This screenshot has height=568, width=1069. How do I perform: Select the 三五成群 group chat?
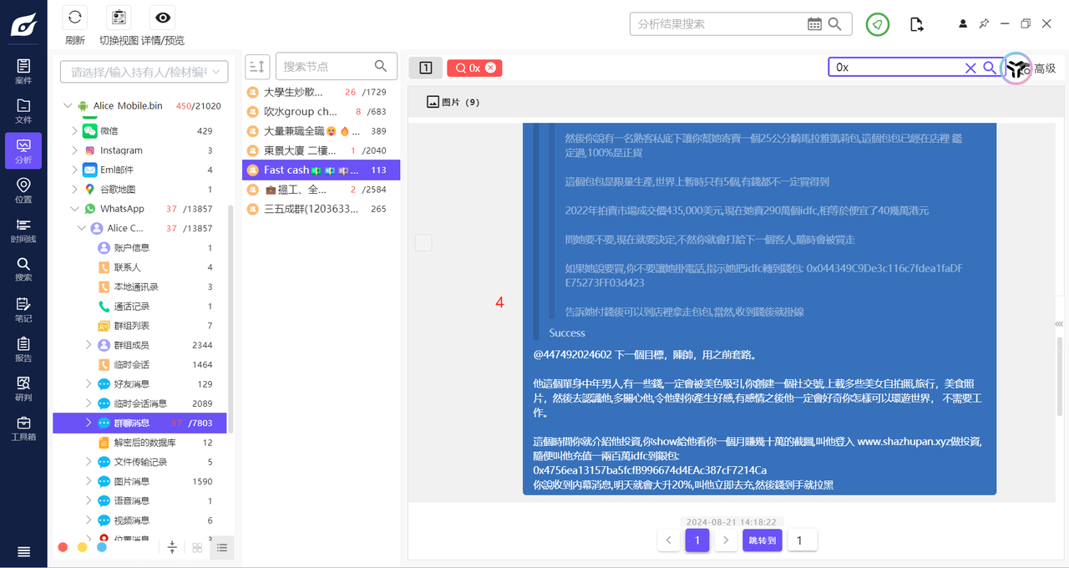tap(321, 209)
